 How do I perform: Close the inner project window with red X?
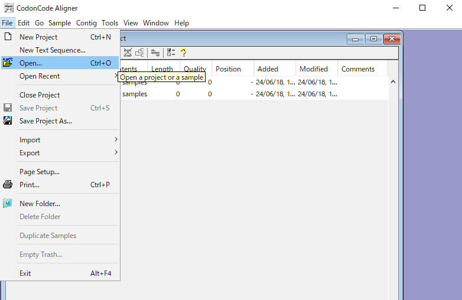coord(392,39)
